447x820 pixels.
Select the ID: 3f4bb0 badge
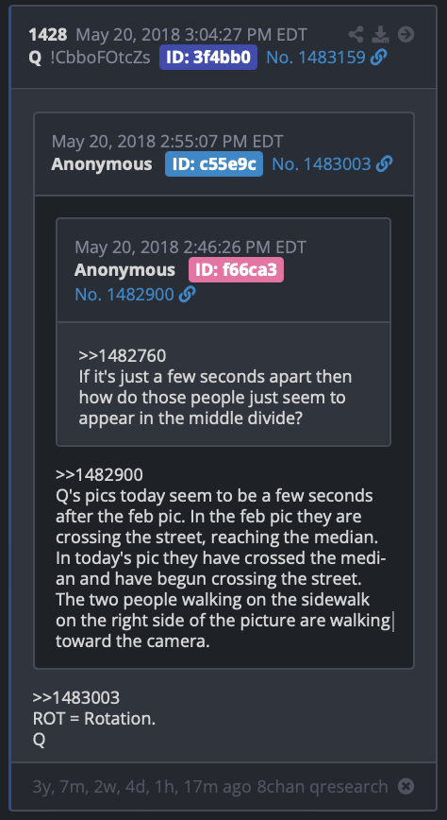pyautogui.click(x=208, y=58)
